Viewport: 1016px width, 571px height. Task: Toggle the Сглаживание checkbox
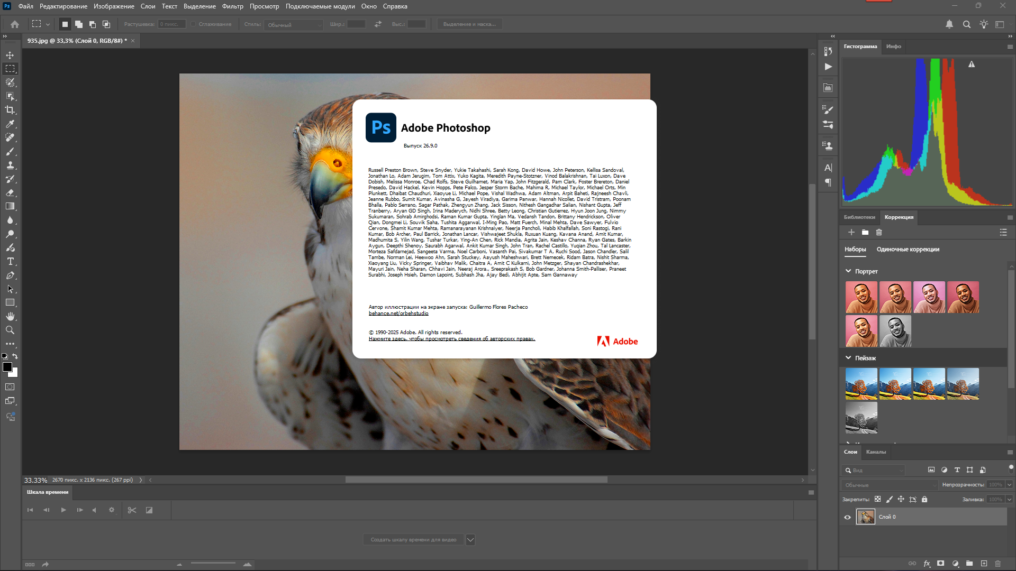point(194,24)
